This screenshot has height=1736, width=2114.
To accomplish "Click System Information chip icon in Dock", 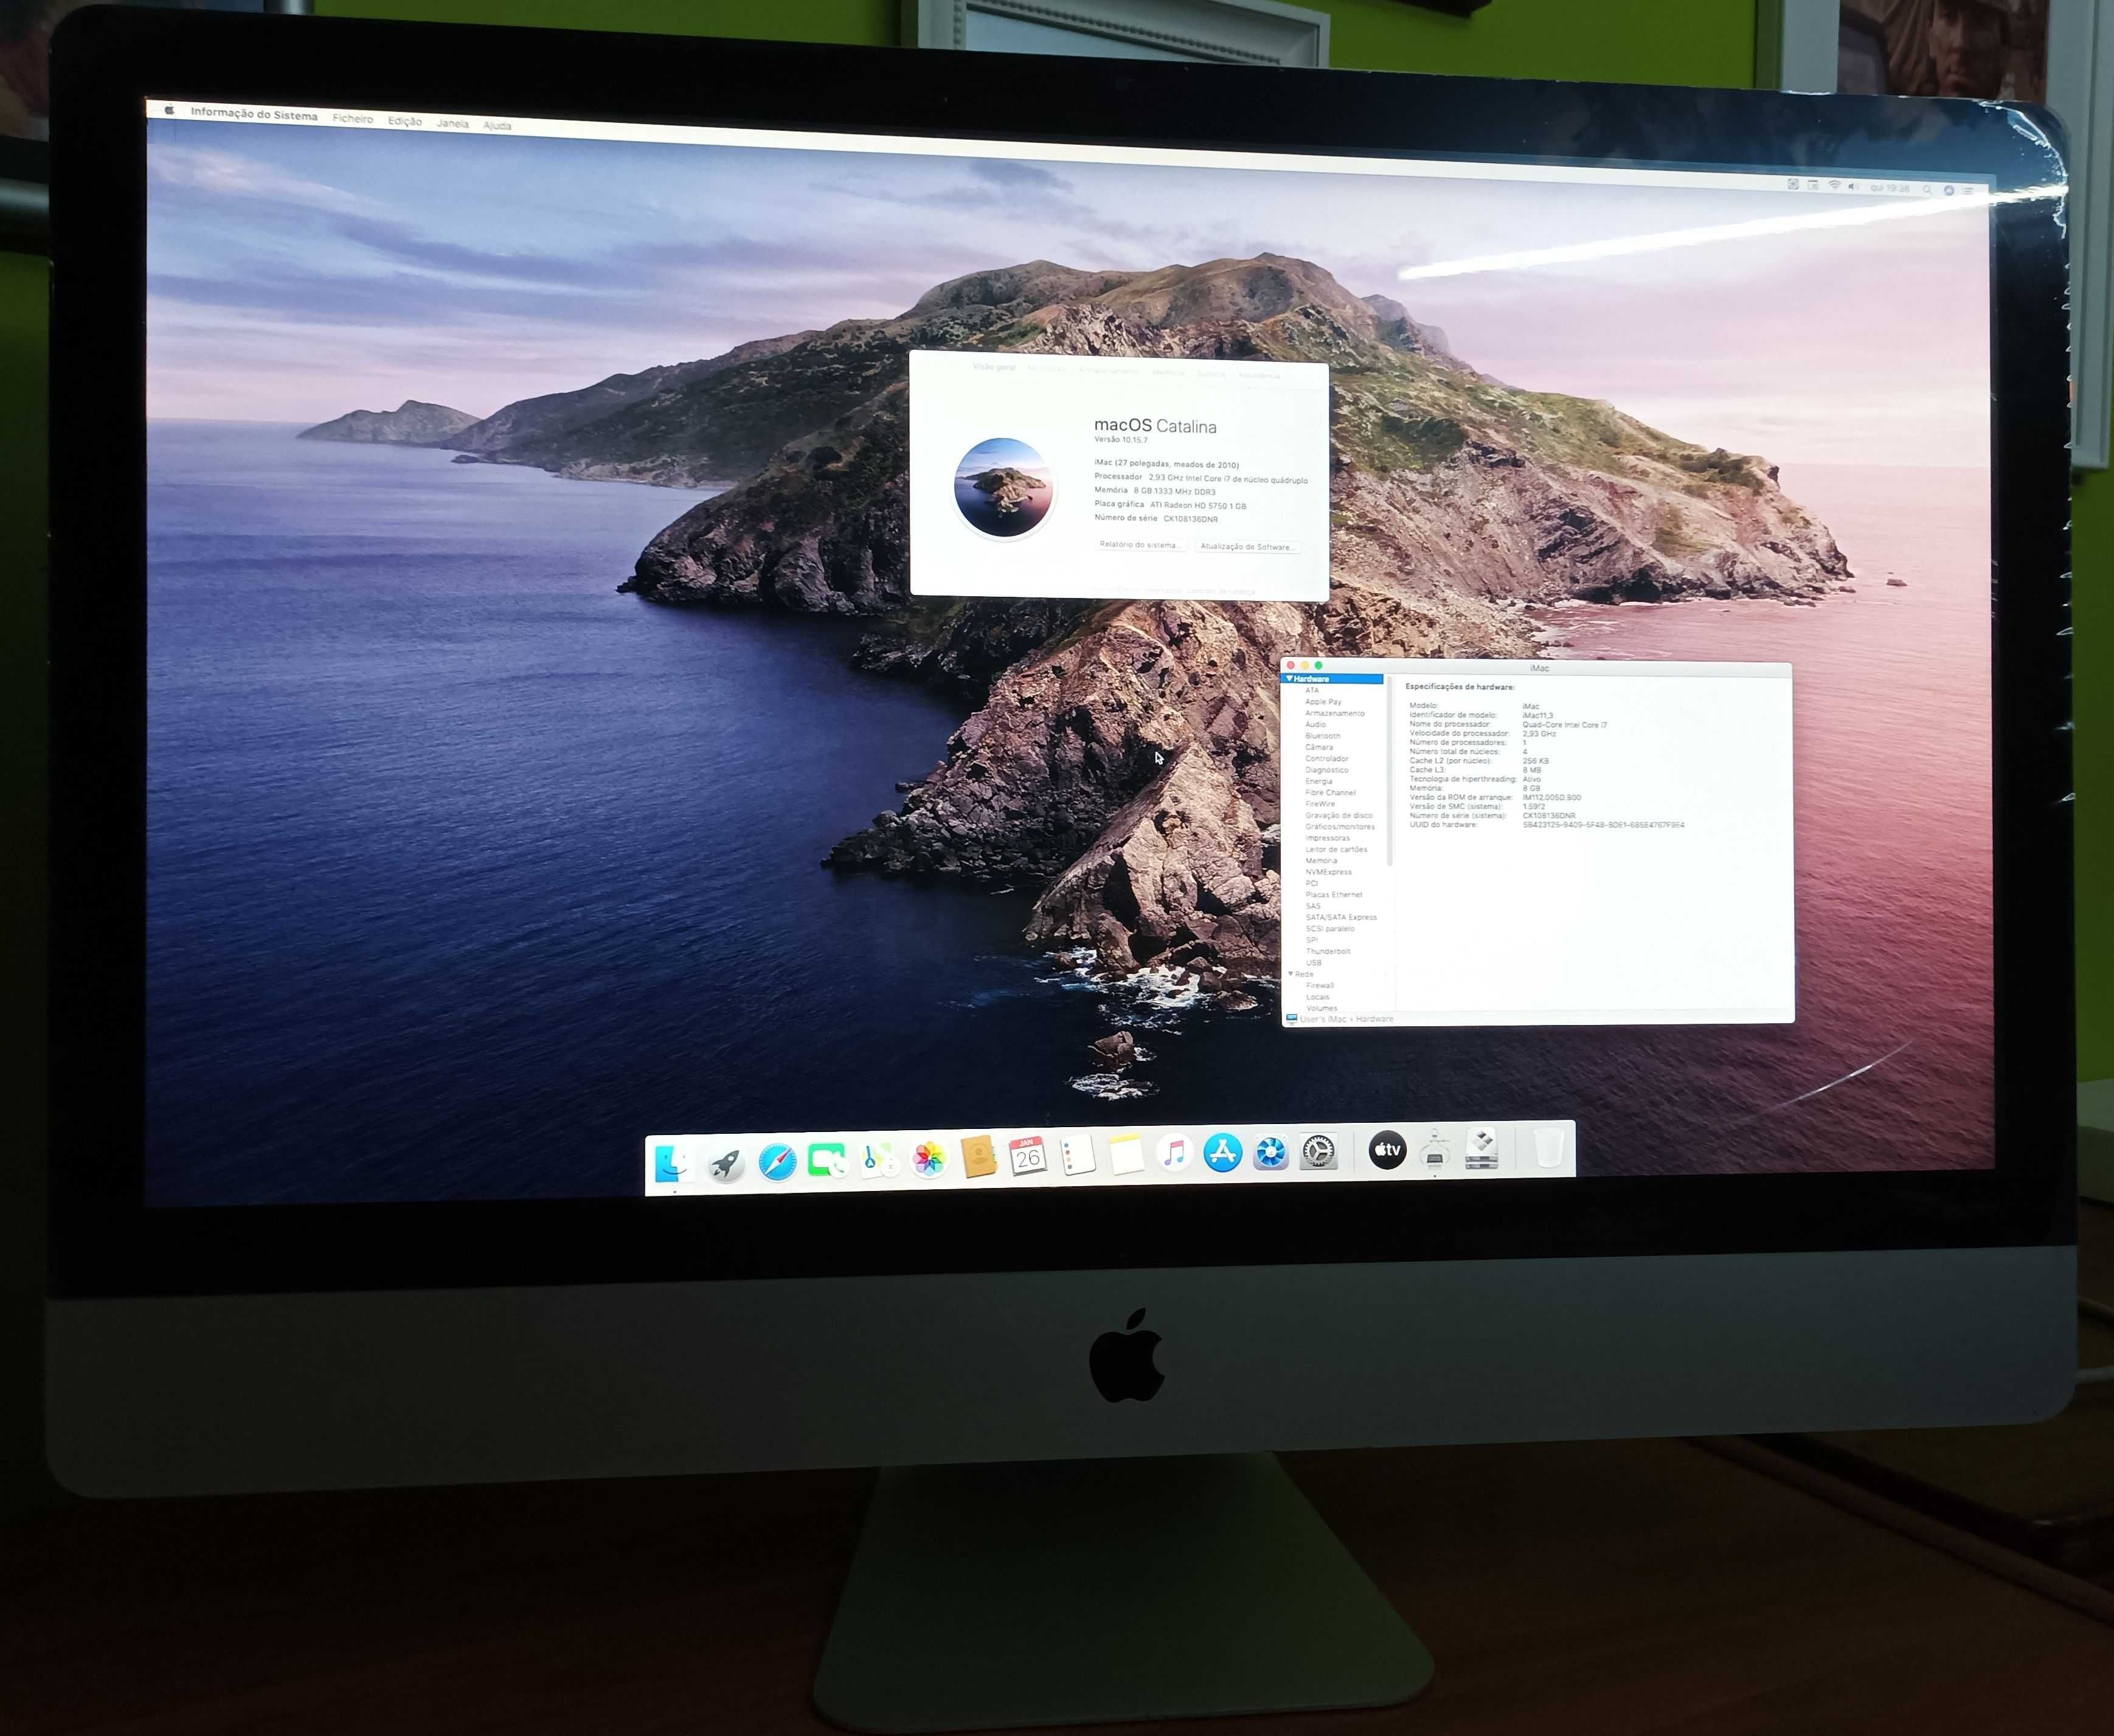I will pos(1434,1148).
